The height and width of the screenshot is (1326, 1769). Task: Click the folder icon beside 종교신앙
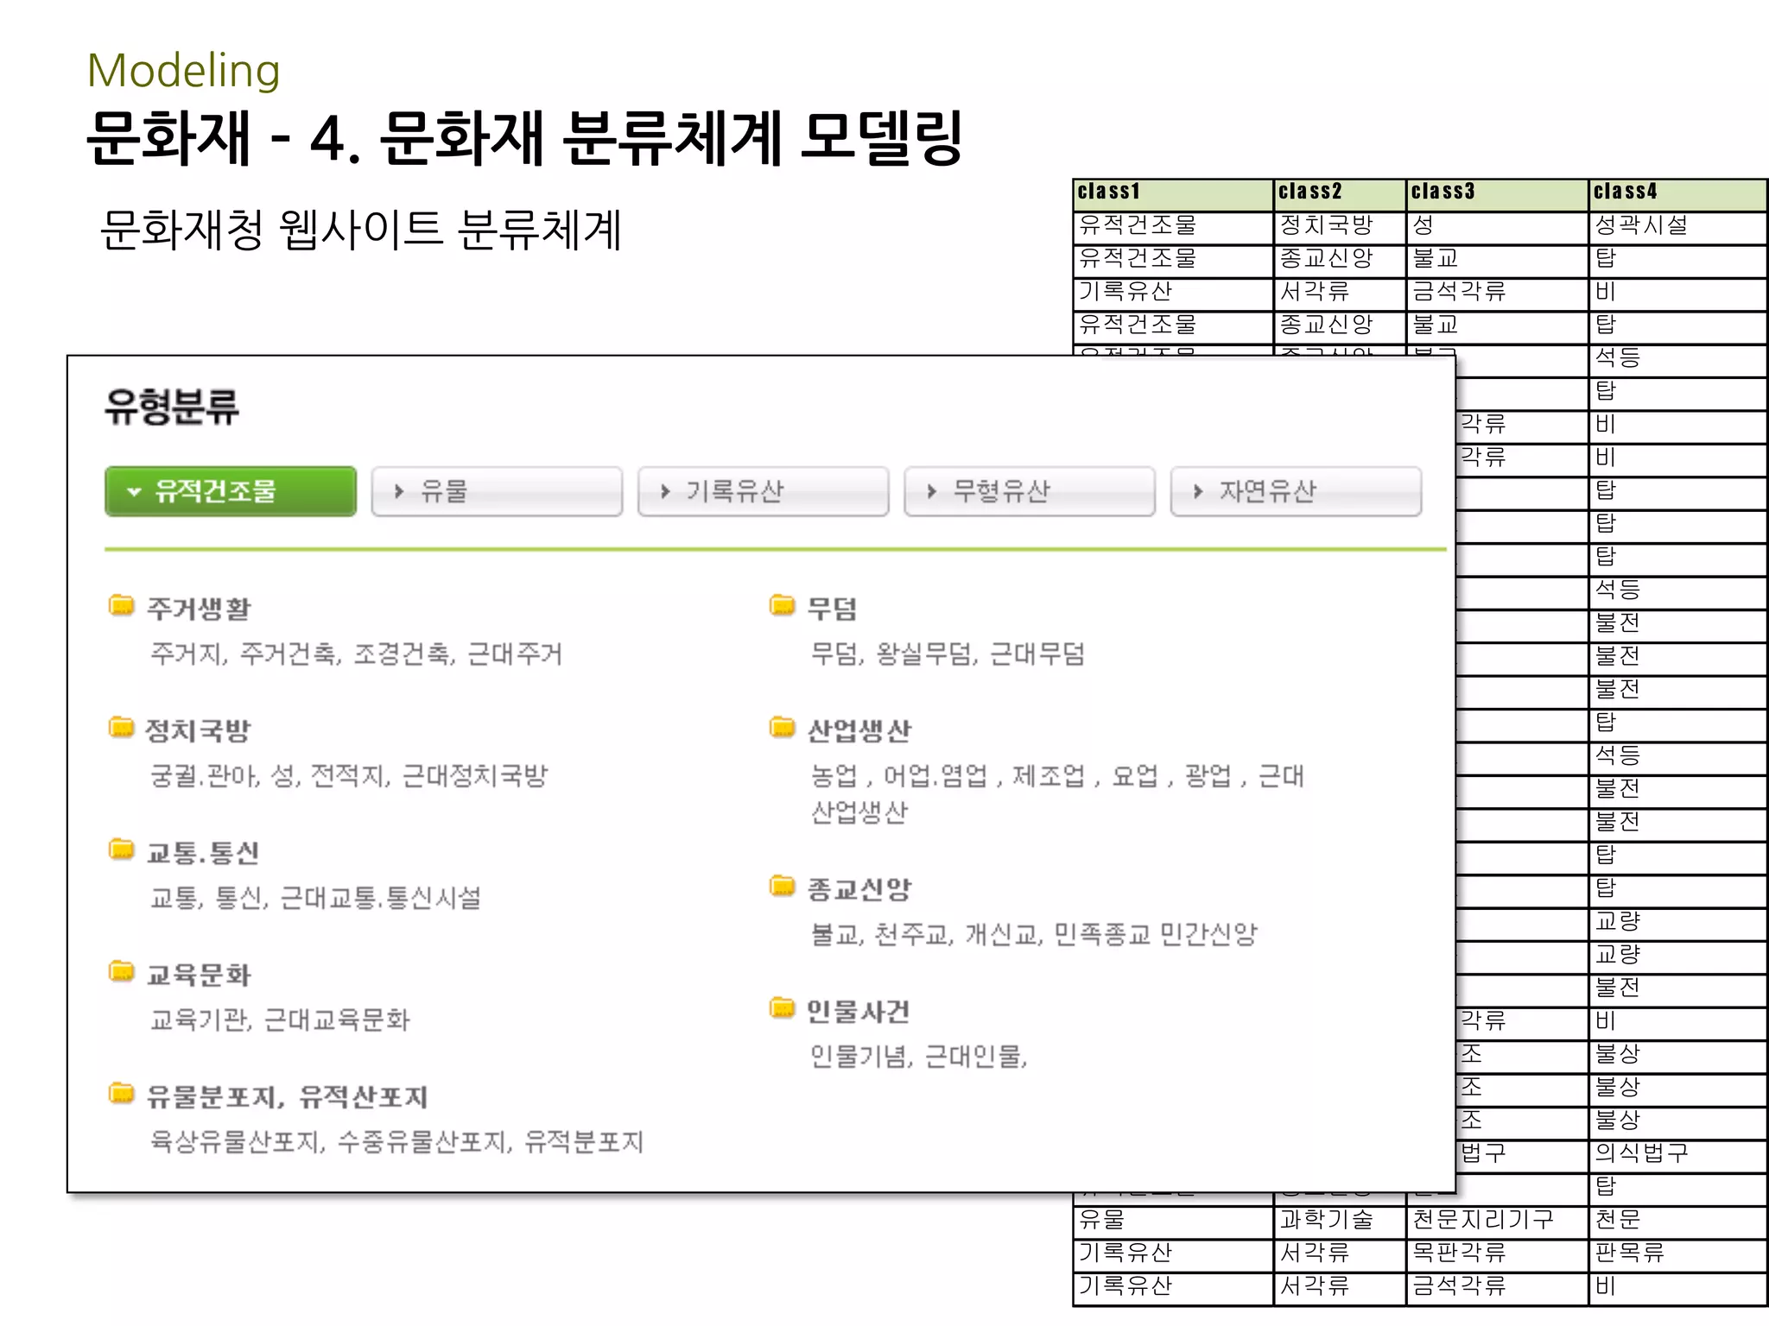[x=783, y=886]
